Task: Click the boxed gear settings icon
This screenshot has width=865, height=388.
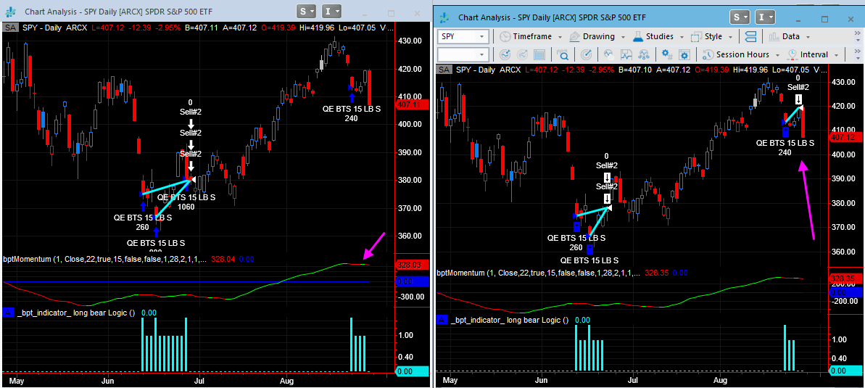Action: point(683,54)
